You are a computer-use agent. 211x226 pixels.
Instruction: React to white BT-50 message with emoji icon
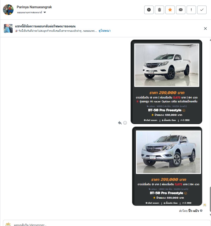[125, 123]
